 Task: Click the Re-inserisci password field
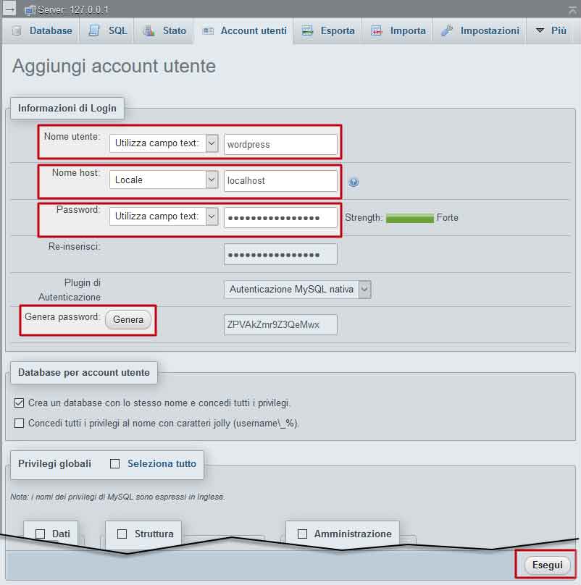tap(280, 254)
